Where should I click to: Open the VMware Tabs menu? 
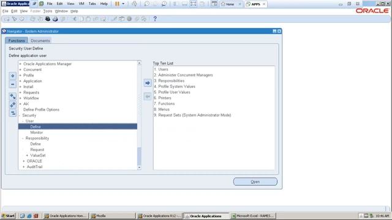92,4
